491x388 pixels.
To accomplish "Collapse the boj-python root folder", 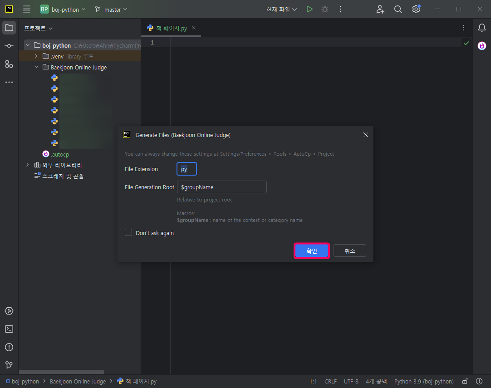I will click(28, 45).
